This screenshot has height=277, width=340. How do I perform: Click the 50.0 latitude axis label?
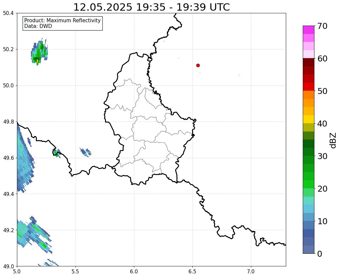pos(8,86)
